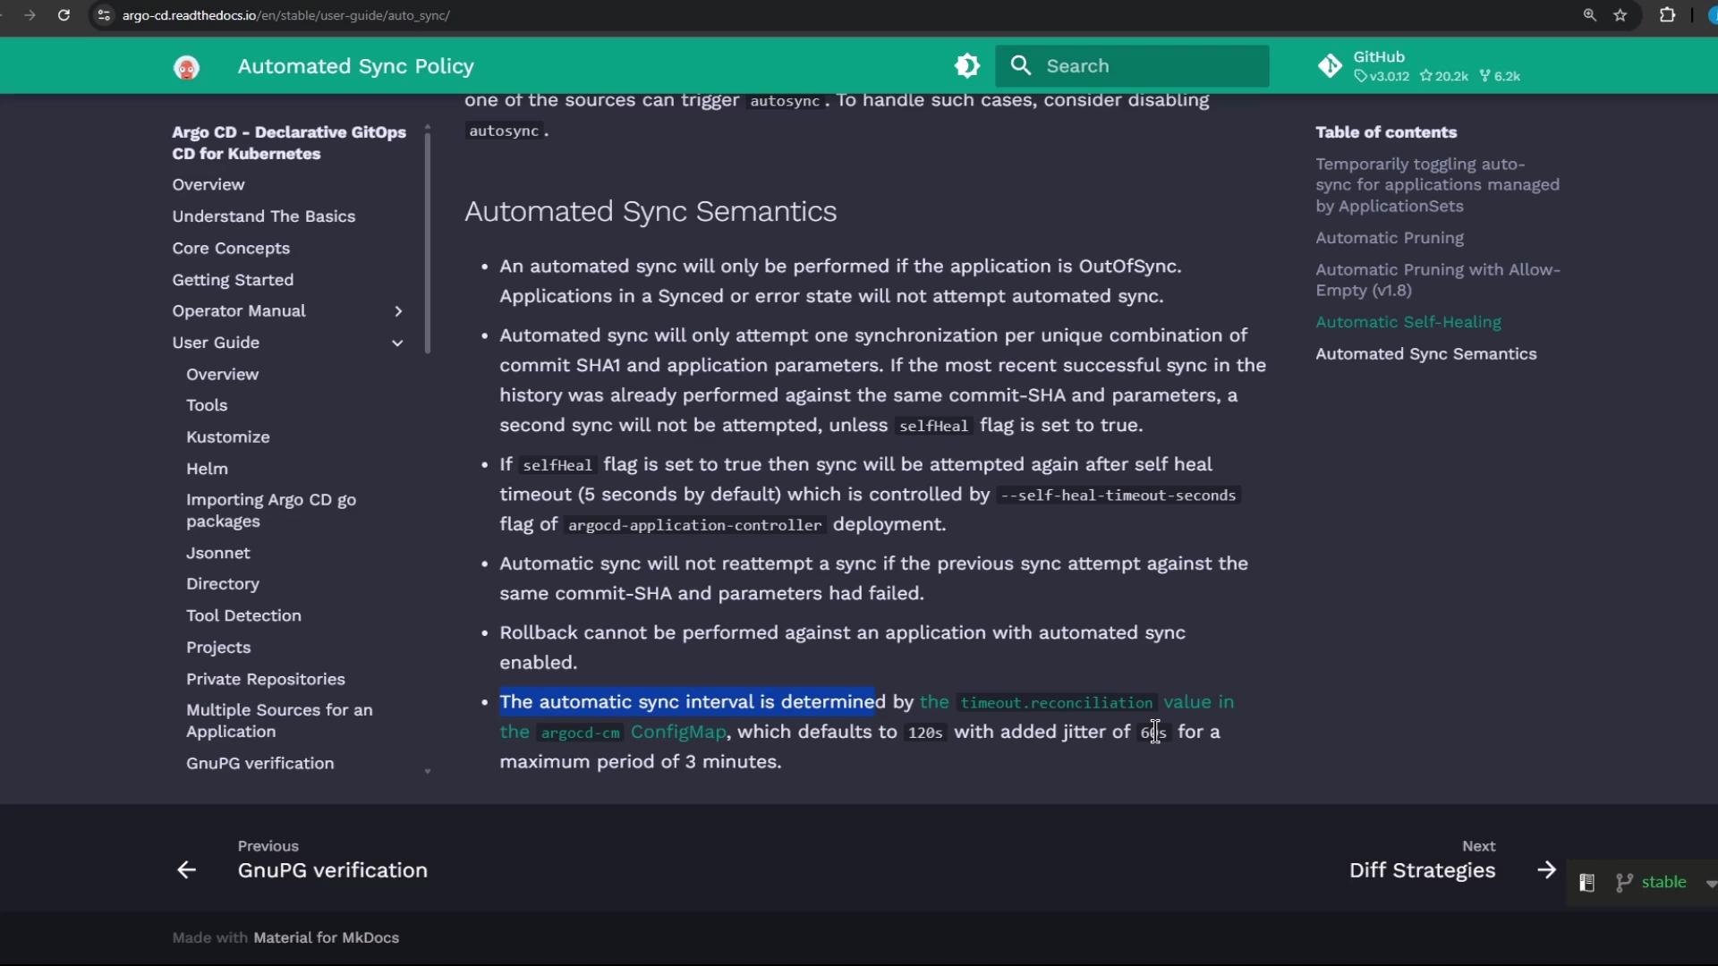Viewport: 1718px width, 966px height.
Task: Jump to Automated Sync Semantics in contents
Action: pos(1426,355)
